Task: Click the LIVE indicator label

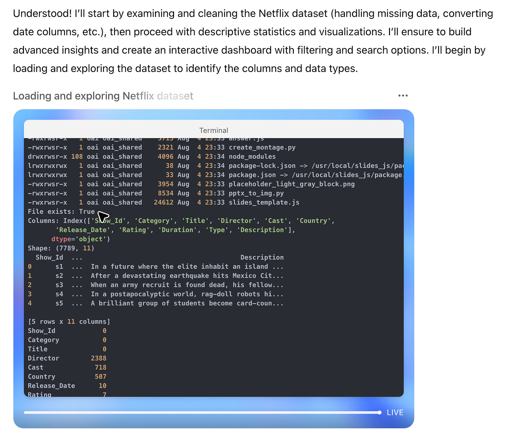Action: [395, 413]
